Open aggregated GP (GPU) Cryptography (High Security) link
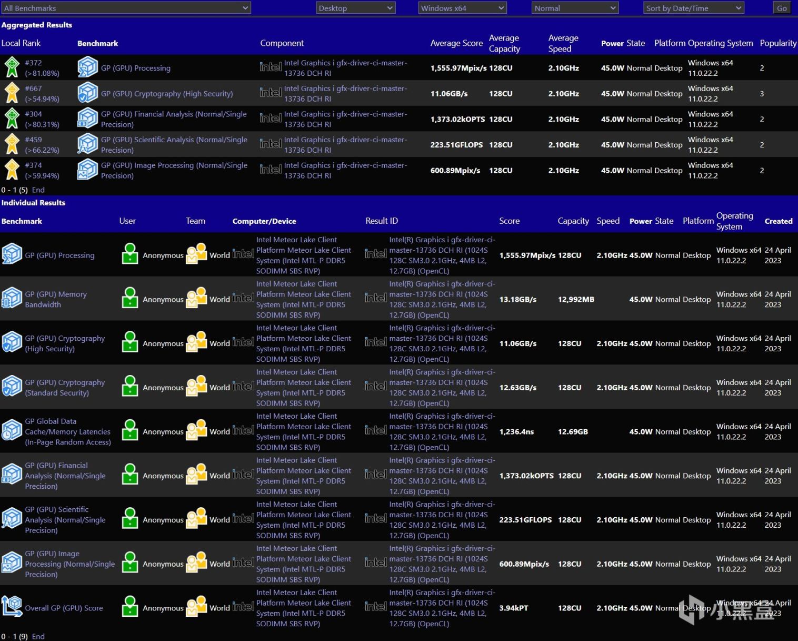The height and width of the screenshot is (641, 798). (167, 94)
